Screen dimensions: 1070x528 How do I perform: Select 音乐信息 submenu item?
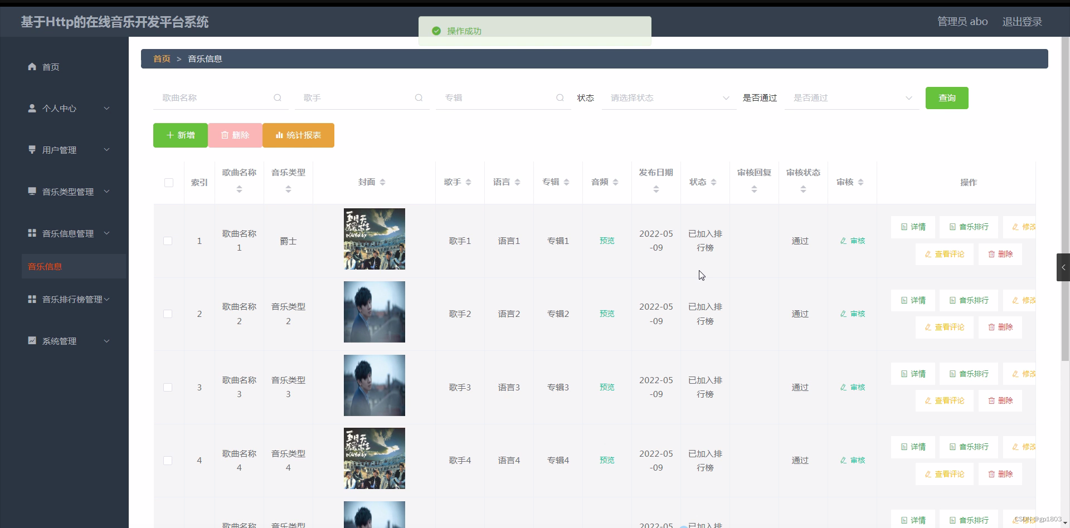(74, 266)
